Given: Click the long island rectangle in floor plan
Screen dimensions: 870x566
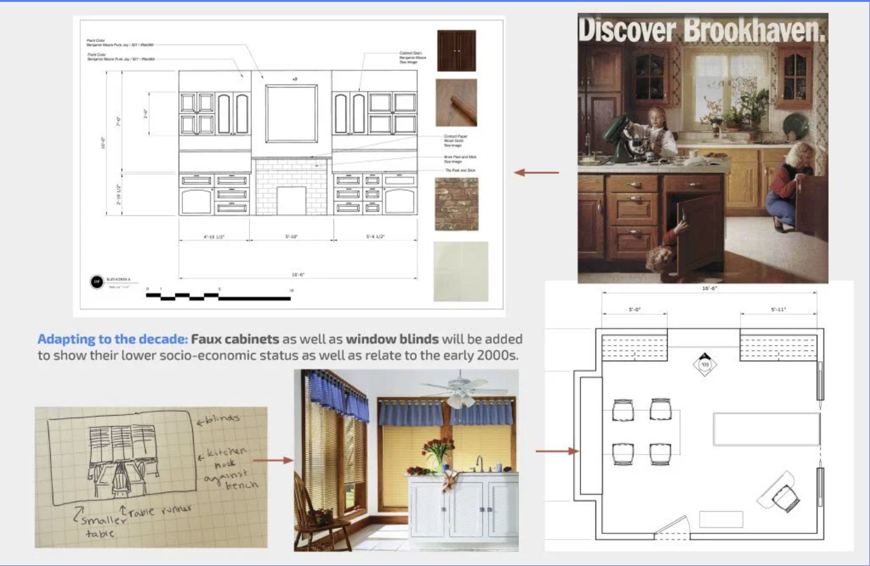Looking at the screenshot, I should click(x=767, y=429).
